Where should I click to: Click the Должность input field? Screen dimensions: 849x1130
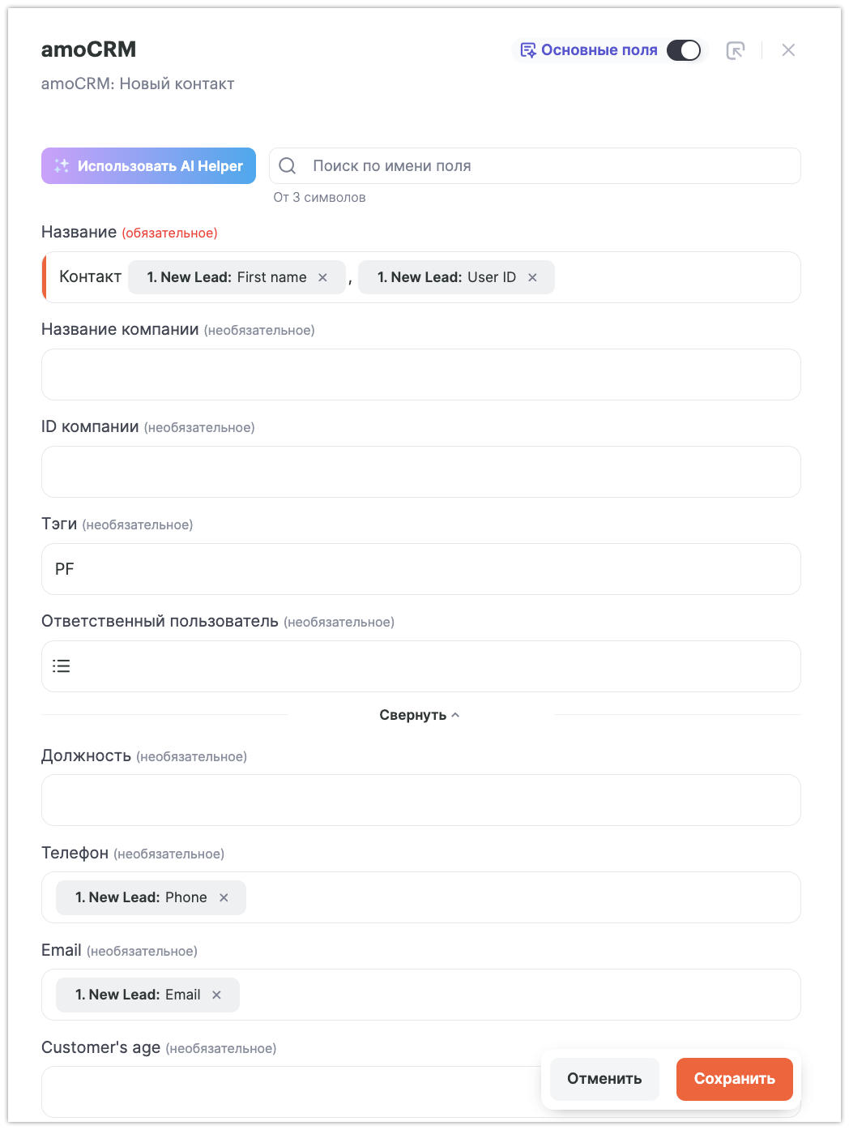[x=420, y=800]
